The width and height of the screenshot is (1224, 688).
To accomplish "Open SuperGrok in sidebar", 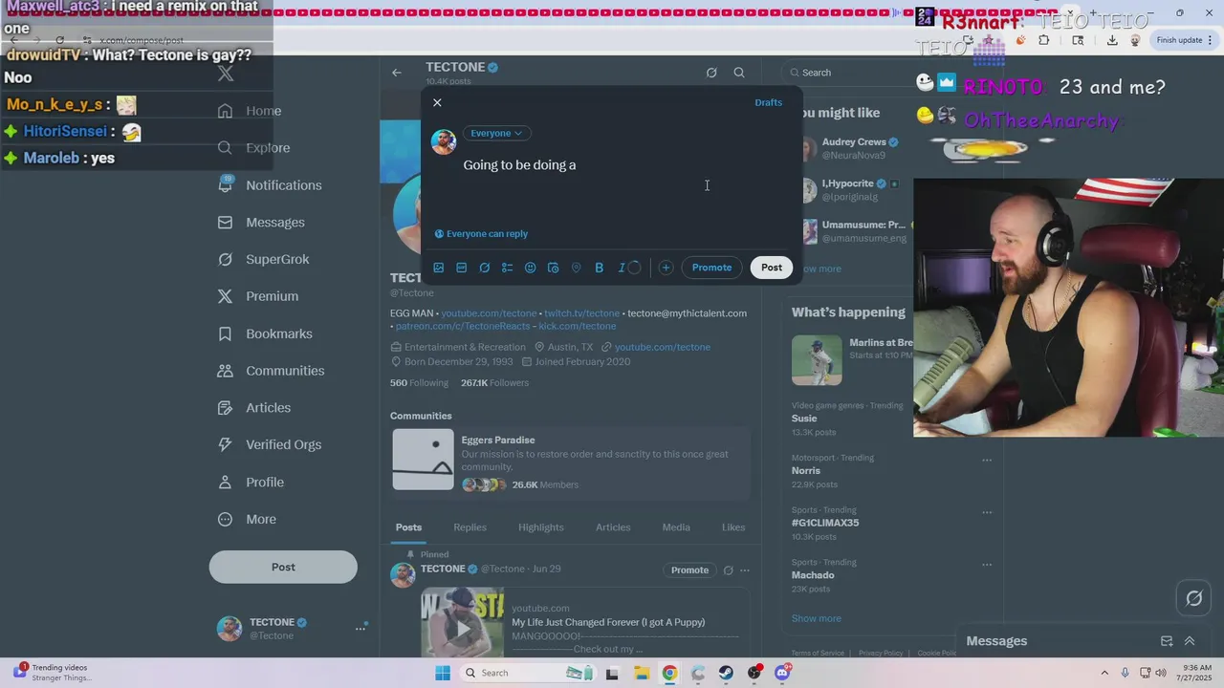I will point(263,259).
